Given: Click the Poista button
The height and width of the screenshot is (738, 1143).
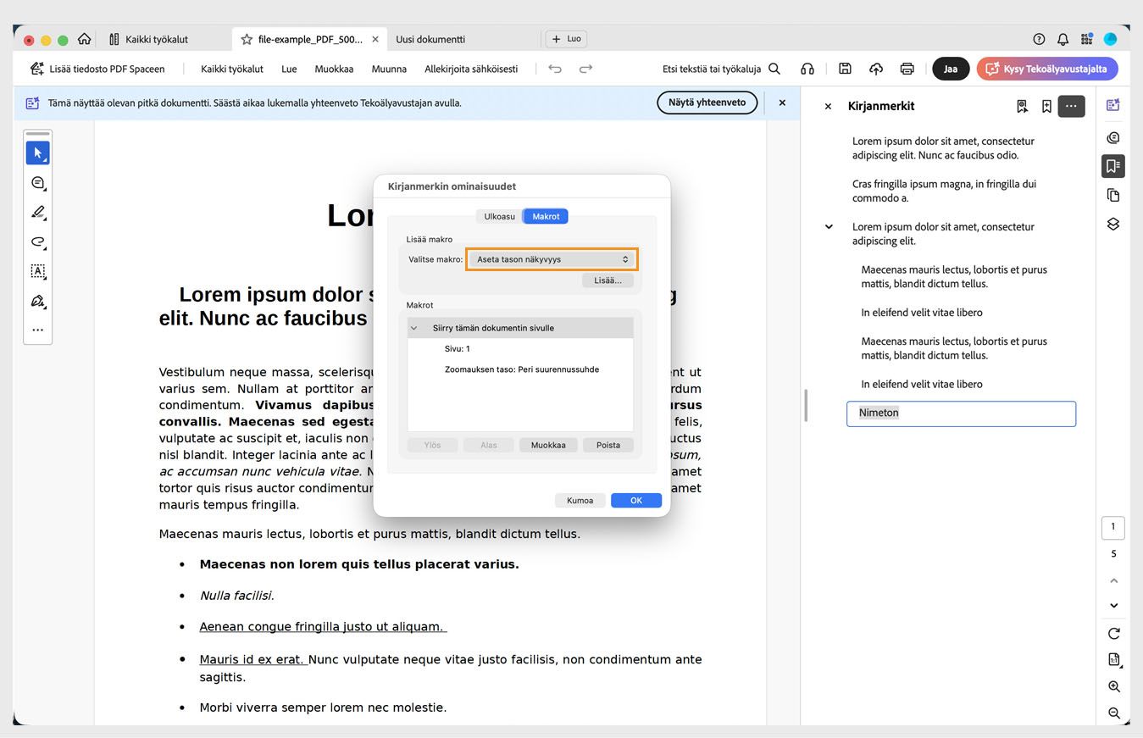Looking at the screenshot, I should point(608,445).
